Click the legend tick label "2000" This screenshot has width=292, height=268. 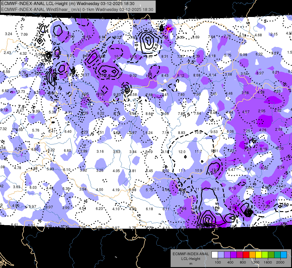[x=280, y=262]
